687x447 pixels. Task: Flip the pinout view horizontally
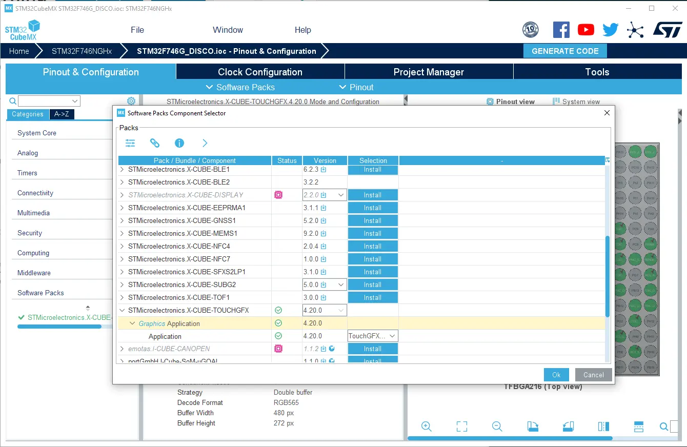point(603,426)
